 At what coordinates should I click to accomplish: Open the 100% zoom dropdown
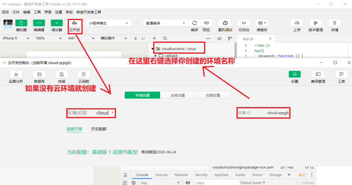48,38
